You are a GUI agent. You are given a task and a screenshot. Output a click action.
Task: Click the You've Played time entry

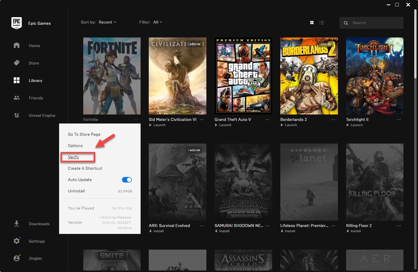coord(100,208)
